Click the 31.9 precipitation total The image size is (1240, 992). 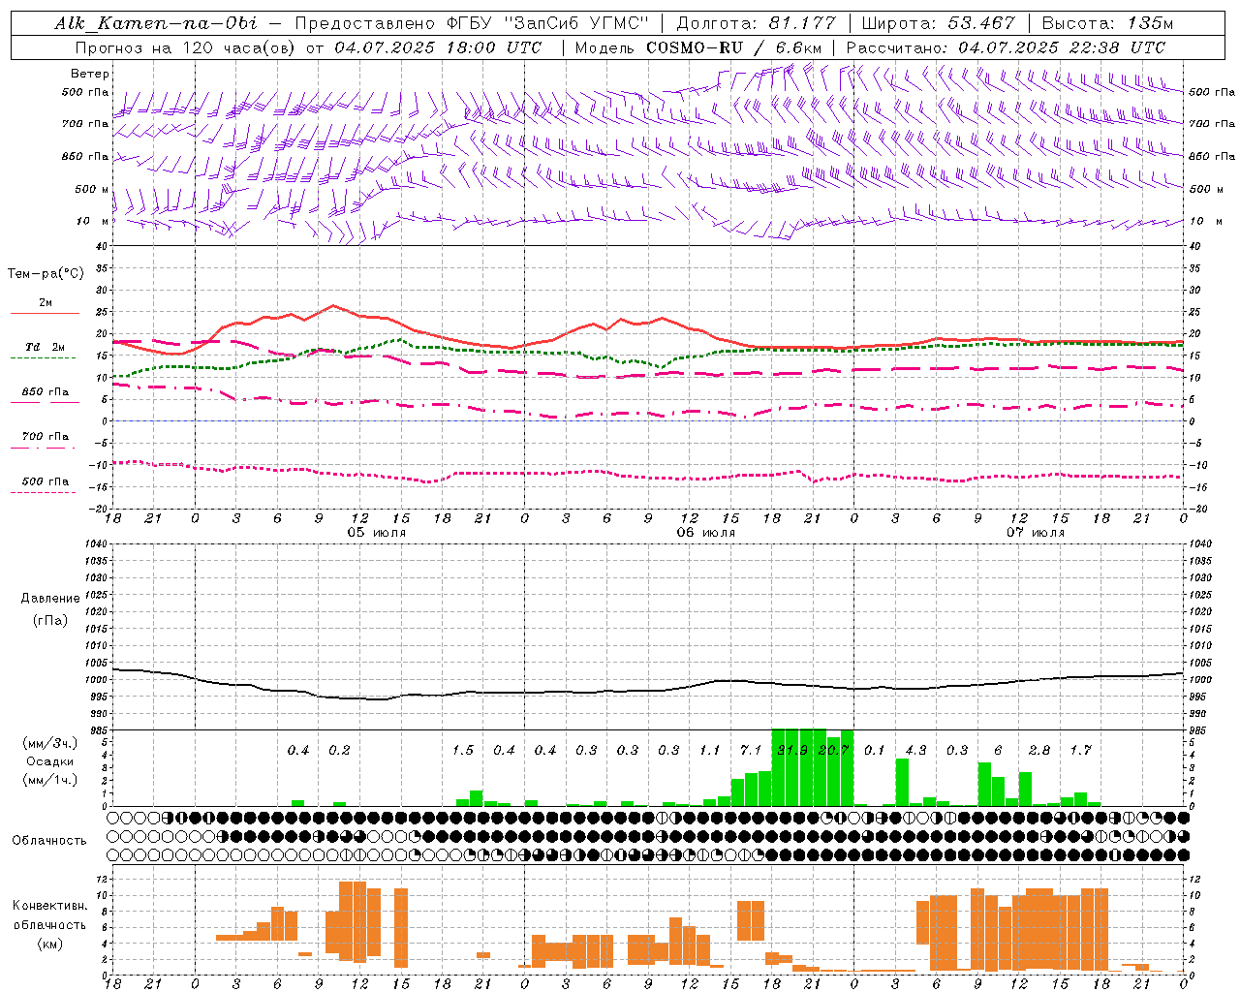[792, 750]
